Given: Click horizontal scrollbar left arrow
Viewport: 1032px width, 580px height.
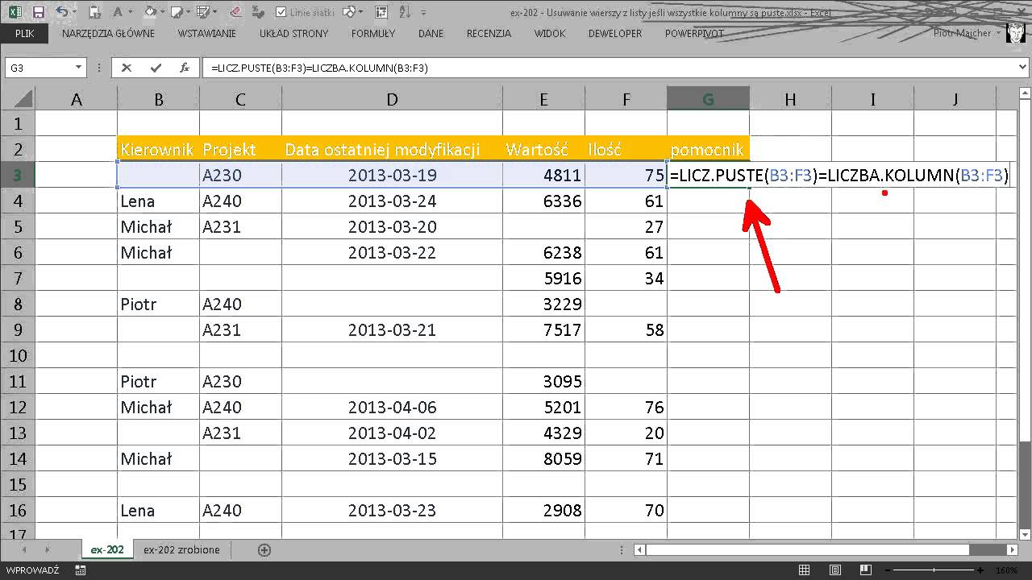Looking at the screenshot, I should click(640, 550).
